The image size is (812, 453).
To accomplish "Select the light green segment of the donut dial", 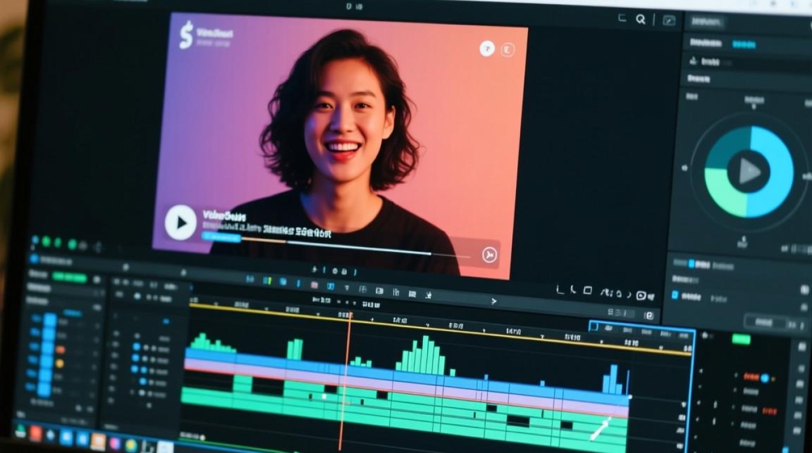I will tap(723, 192).
